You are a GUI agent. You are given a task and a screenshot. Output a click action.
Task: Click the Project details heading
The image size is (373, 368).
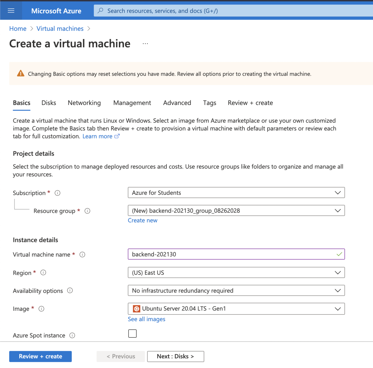point(34,154)
